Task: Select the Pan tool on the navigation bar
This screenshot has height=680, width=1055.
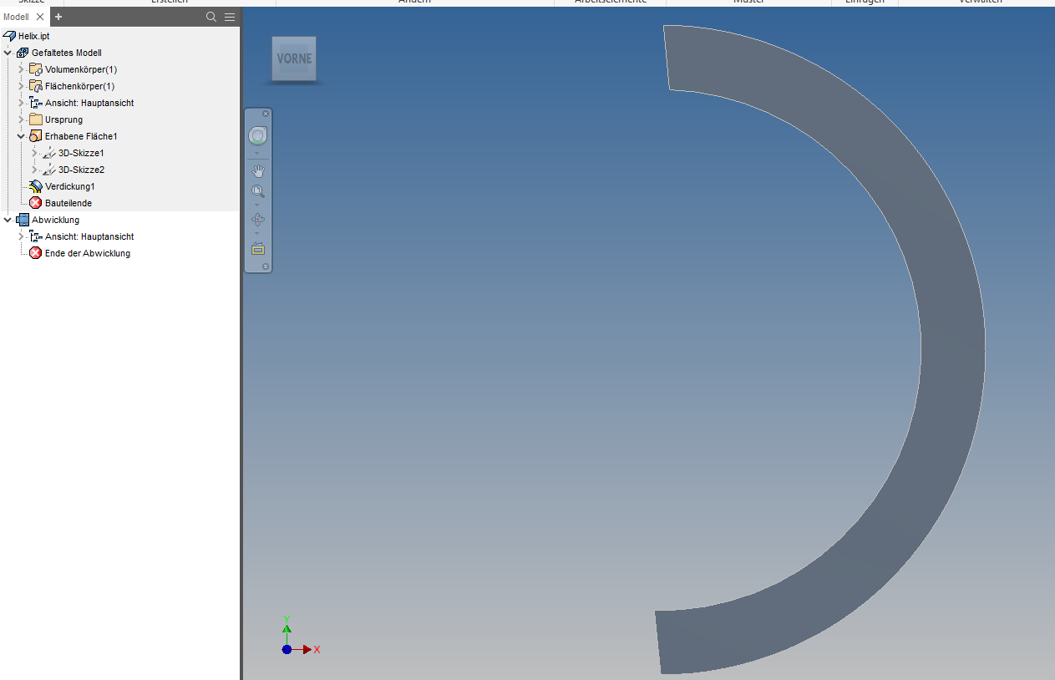Action: pos(258,170)
